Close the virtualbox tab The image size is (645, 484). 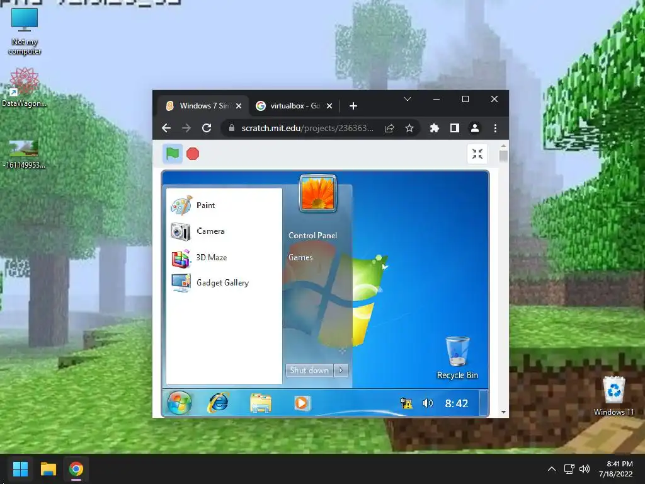pyautogui.click(x=329, y=106)
